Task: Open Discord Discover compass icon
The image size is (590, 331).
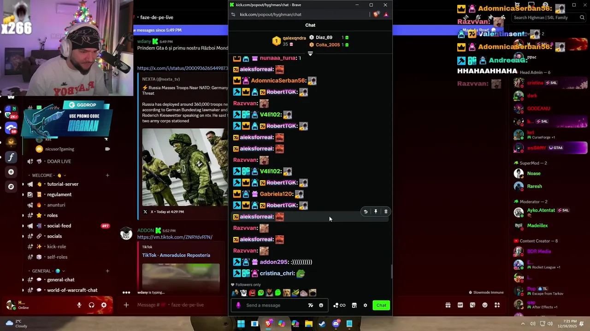Action: click(x=11, y=187)
